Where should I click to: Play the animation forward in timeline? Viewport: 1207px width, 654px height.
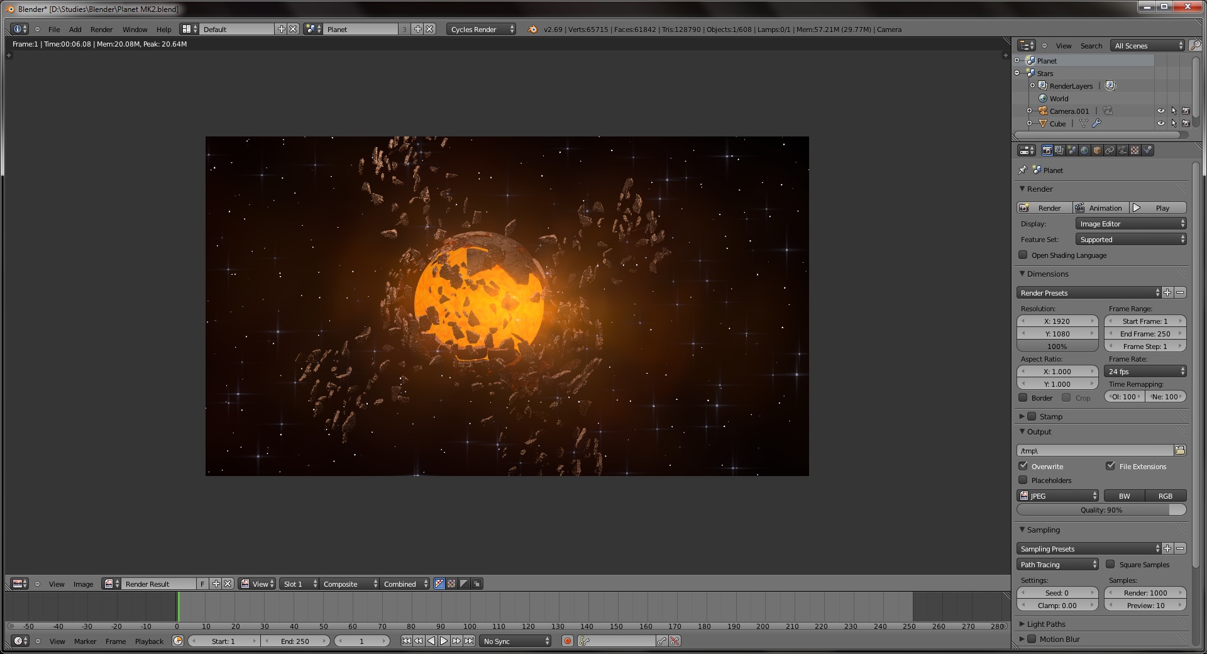[x=444, y=641]
